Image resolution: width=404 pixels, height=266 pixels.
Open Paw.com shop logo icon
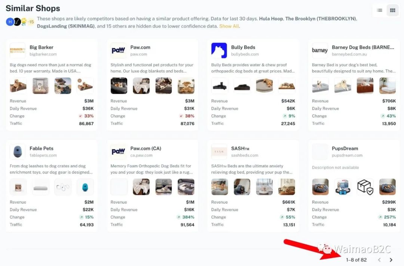pos(118,50)
